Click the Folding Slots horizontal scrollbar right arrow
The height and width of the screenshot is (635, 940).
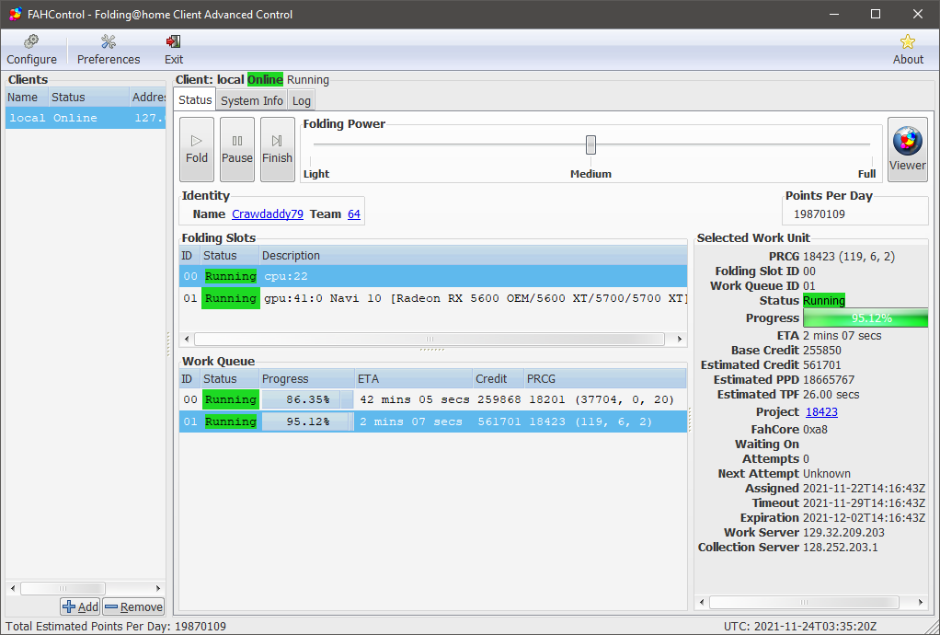coord(679,340)
